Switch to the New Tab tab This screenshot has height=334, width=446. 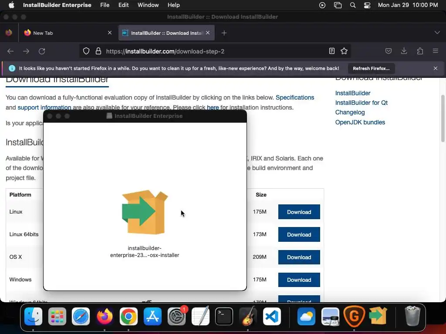68,33
